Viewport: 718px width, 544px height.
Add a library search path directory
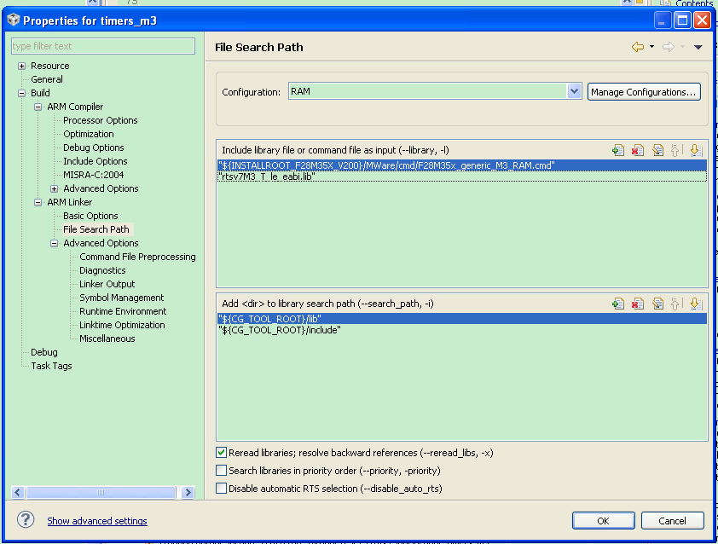(x=618, y=304)
